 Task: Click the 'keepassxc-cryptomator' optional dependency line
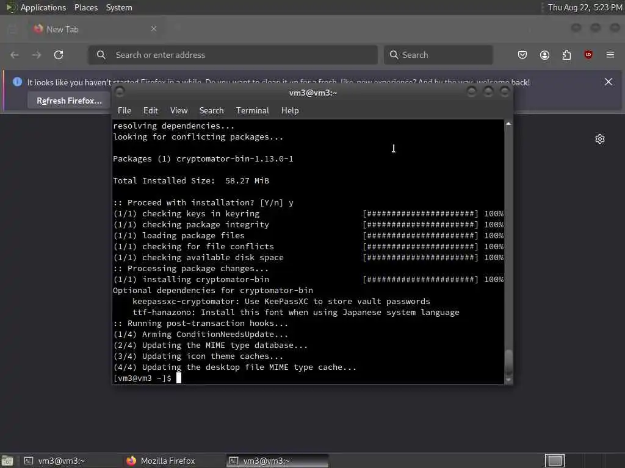point(281,301)
